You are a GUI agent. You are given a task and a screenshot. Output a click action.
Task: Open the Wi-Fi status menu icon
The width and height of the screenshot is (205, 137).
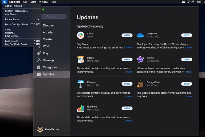coord(193,2)
